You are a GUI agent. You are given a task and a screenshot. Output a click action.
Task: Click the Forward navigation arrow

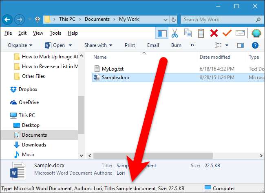tap(20, 20)
